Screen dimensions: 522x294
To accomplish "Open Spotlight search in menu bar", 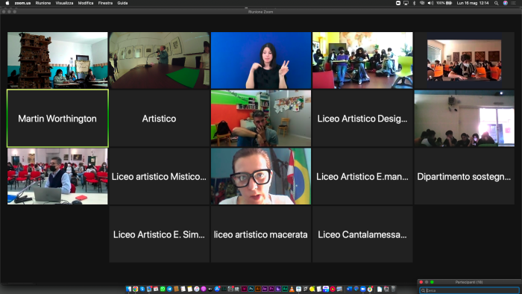I will pos(496,3).
